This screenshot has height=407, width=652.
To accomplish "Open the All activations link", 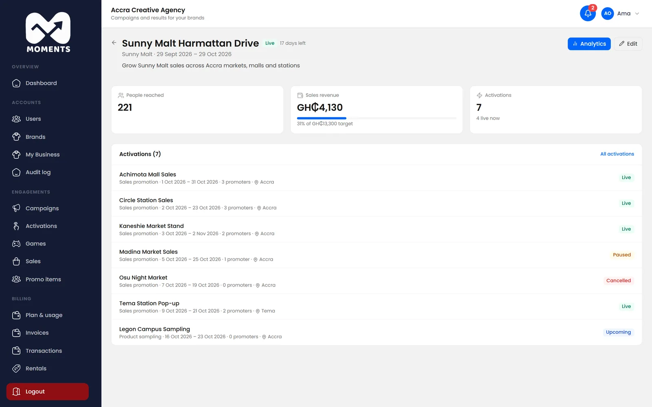I will click(617, 154).
